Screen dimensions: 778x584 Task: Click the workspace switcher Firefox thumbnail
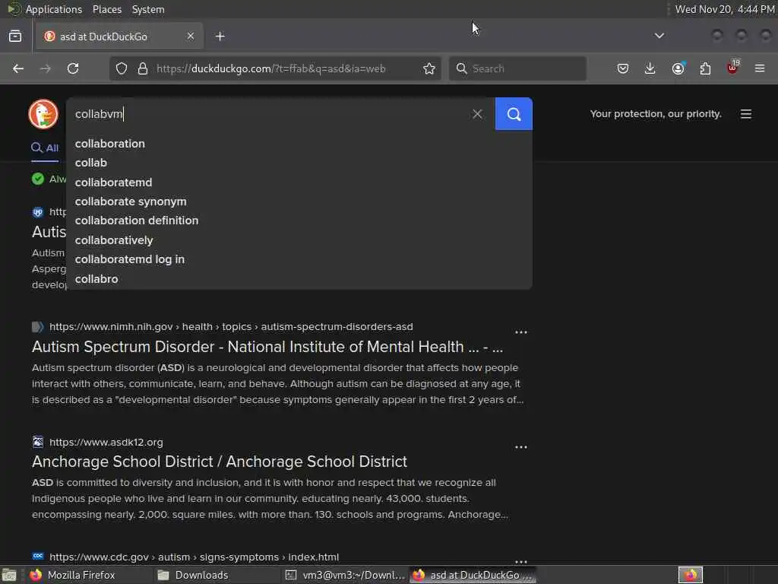[x=690, y=575]
